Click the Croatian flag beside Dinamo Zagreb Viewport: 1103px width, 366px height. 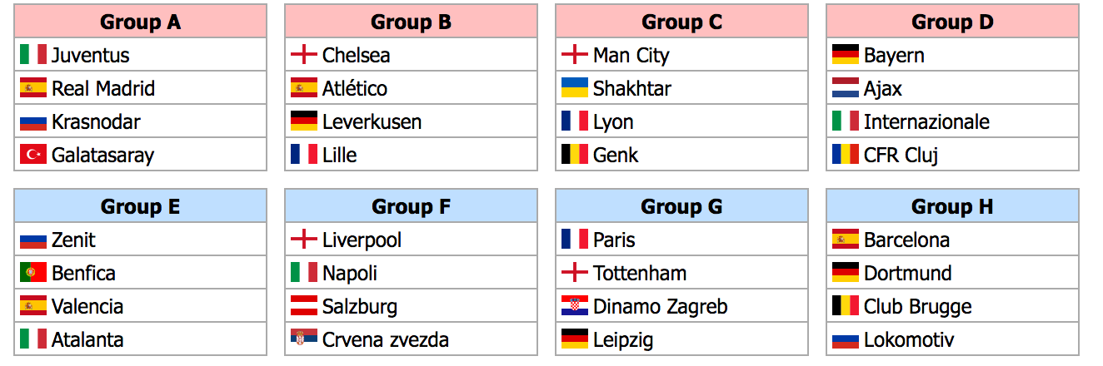point(575,306)
